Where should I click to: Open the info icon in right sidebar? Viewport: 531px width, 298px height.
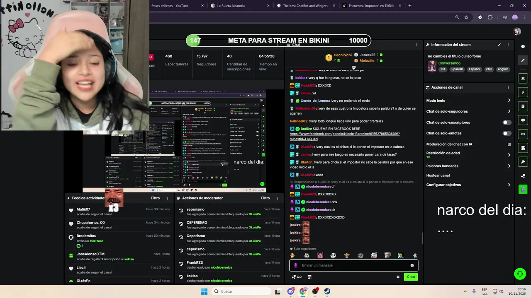(x=523, y=47)
